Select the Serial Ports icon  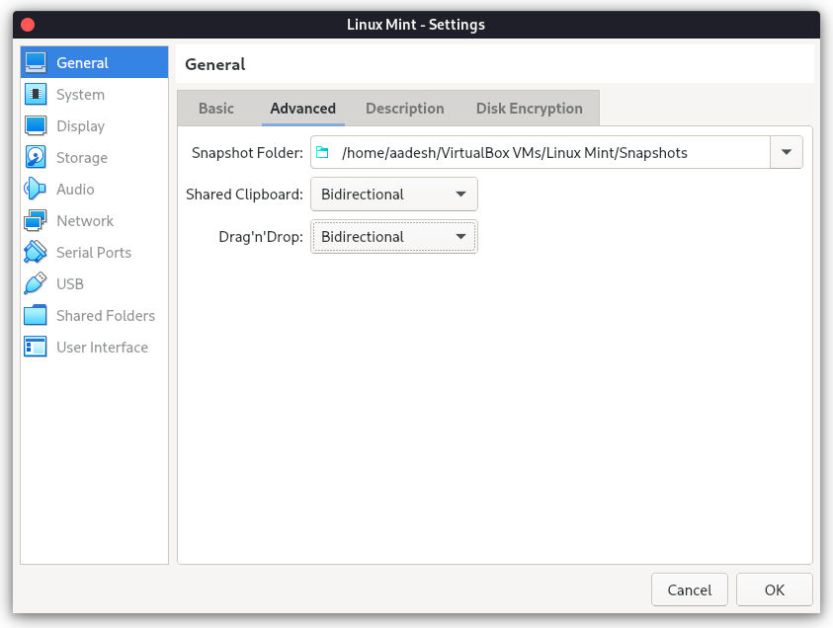click(36, 252)
